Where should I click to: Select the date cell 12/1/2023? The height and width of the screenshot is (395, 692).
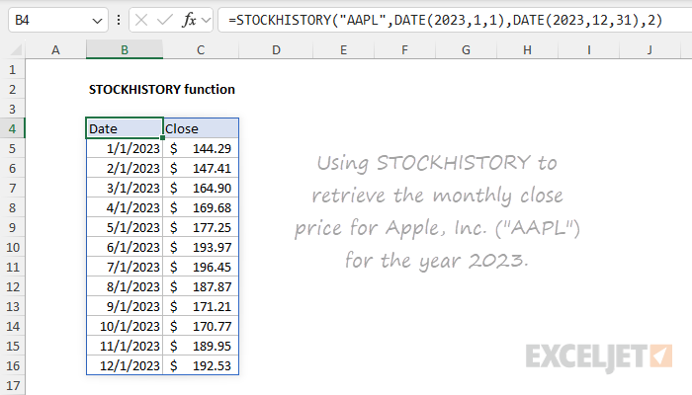pyautogui.click(x=125, y=366)
